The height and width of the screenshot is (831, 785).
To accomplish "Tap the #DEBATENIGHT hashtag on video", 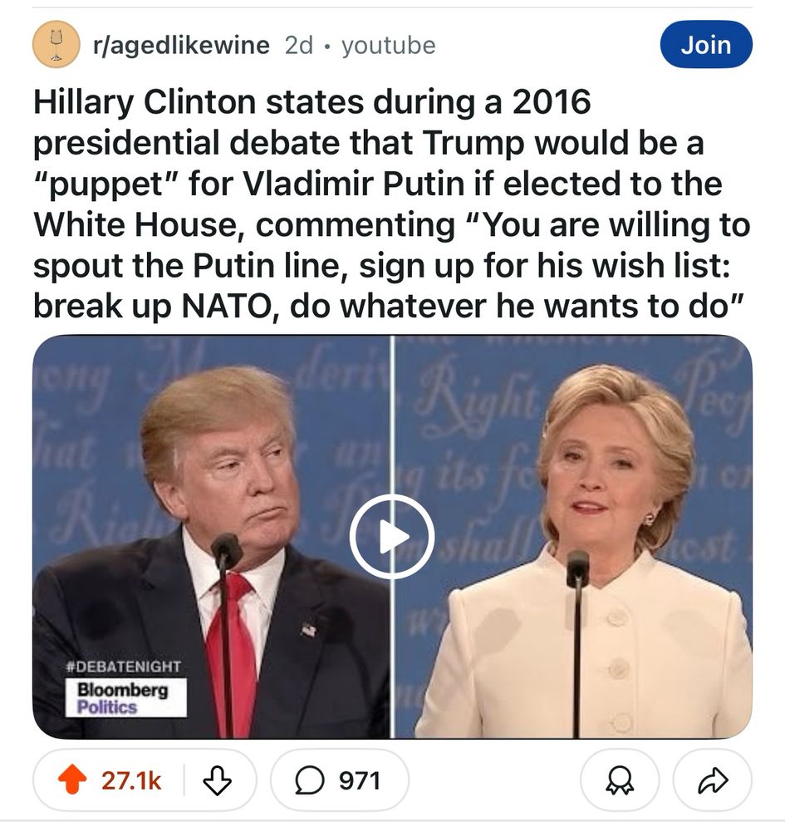I will pos(124,666).
